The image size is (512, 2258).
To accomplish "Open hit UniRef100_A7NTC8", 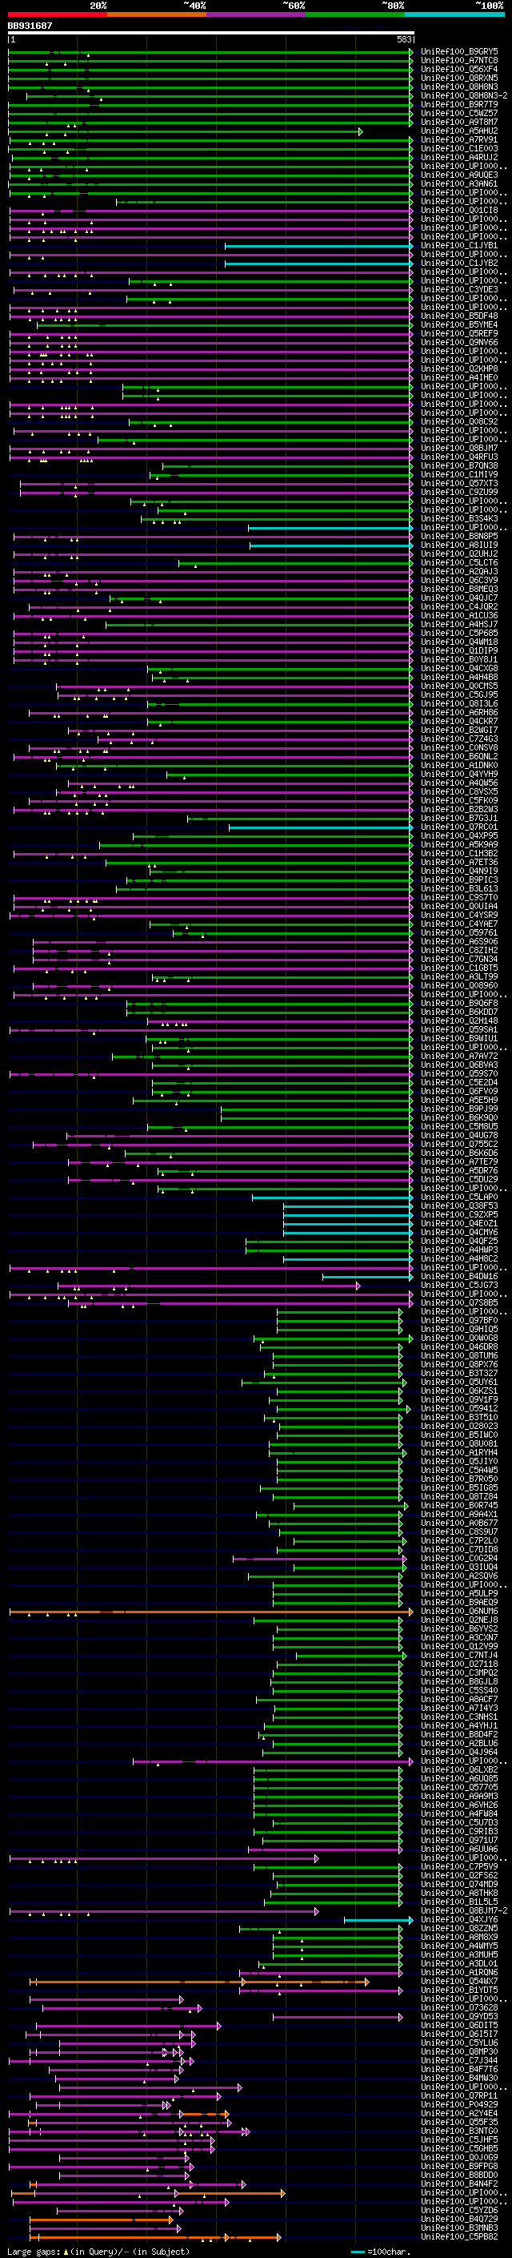I will (459, 61).
